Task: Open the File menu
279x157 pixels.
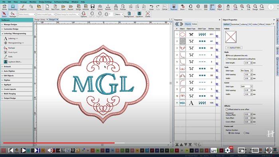Action: 4,2
